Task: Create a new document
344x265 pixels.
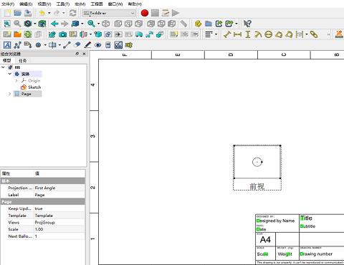Action: point(7,13)
